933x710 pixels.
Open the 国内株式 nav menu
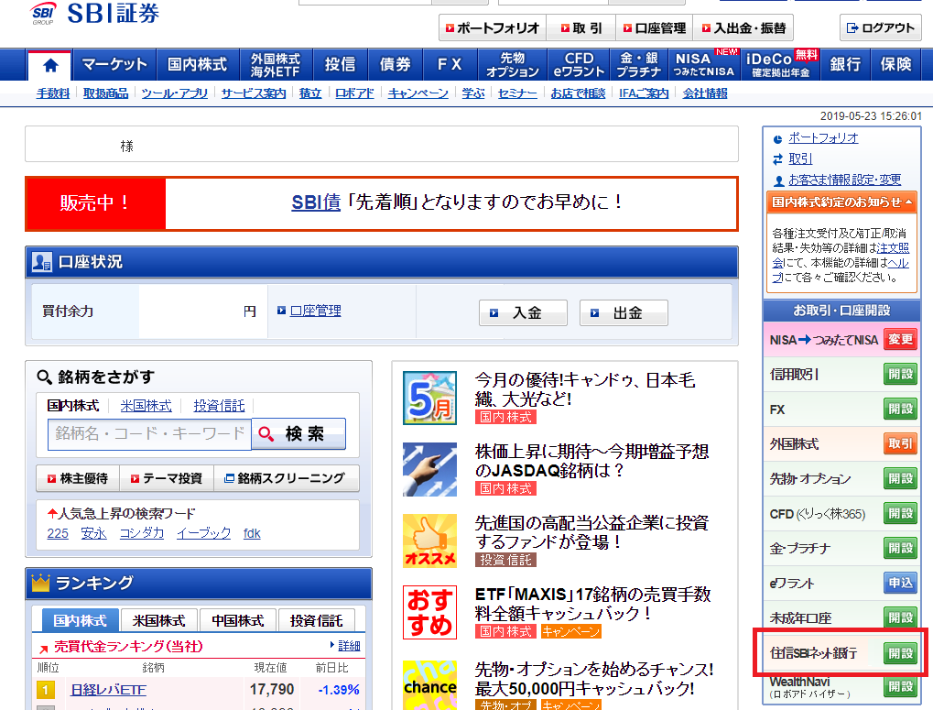click(x=198, y=64)
